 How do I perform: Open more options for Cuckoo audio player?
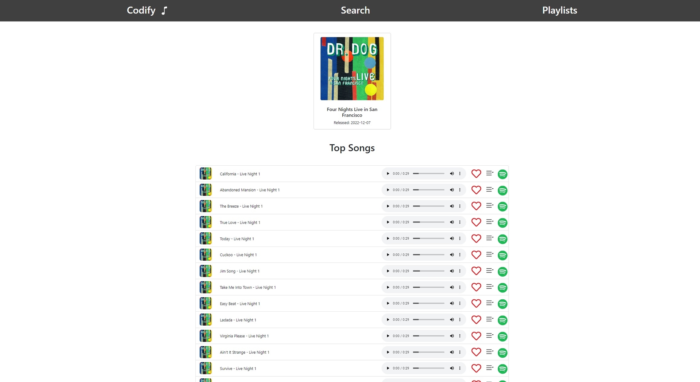coord(460,255)
